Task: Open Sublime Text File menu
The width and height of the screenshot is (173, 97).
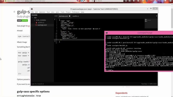Action: [x=32, y=12]
